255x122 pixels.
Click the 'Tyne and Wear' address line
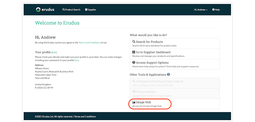pos(42,78)
